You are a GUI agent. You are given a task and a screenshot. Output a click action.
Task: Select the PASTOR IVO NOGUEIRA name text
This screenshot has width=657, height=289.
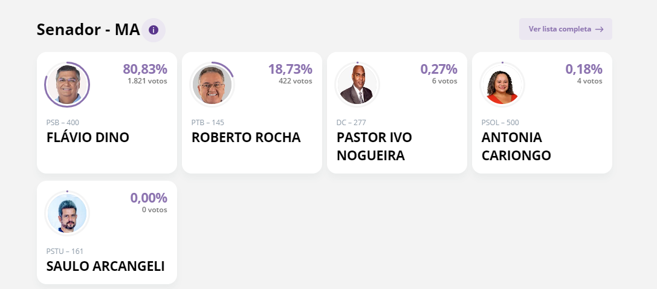click(374, 146)
